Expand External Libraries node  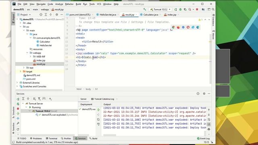17,83
